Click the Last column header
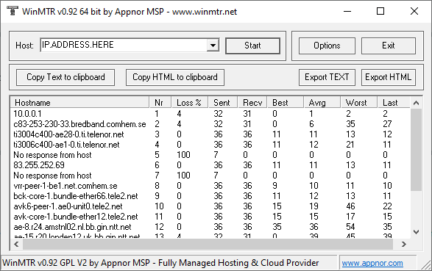The width and height of the screenshot is (432, 271). [x=394, y=103]
